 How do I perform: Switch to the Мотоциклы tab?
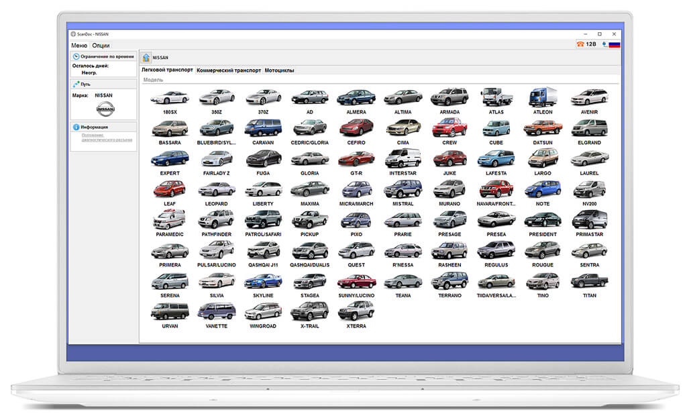point(279,70)
